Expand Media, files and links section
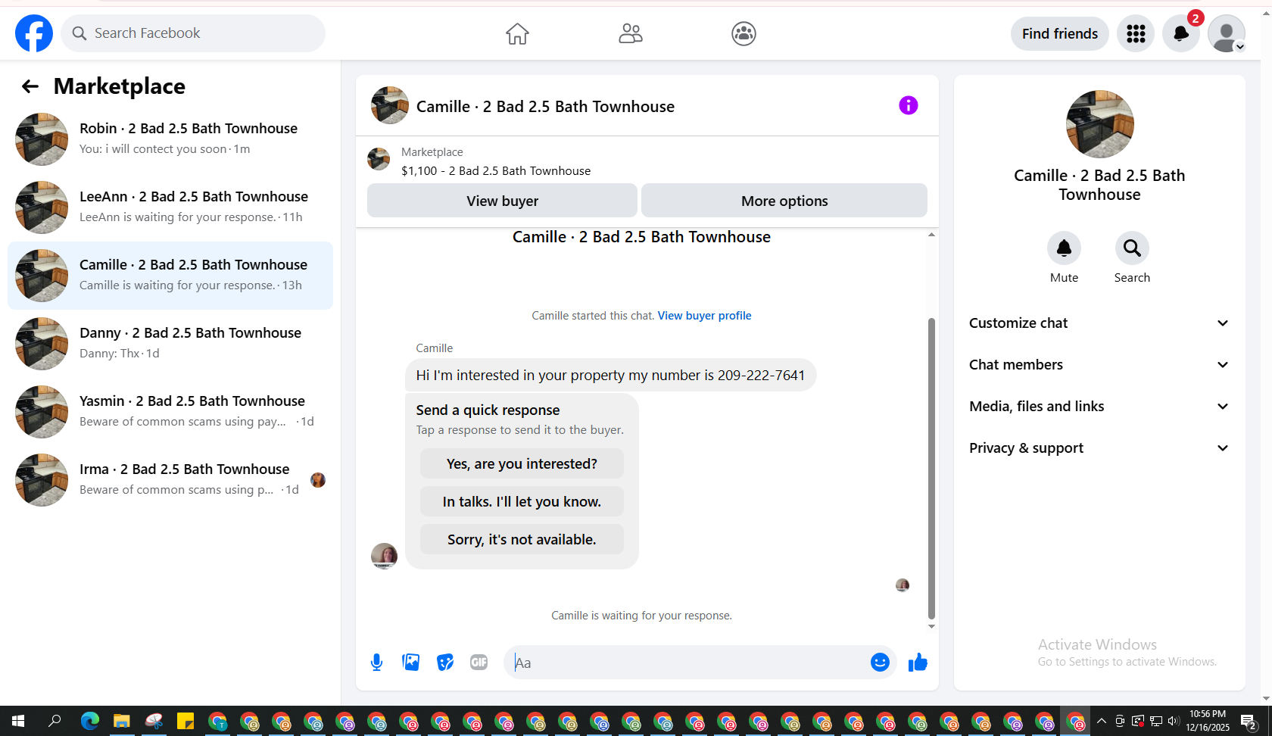The width and height of the screenshot is (1272, 736). (x=1099, y=407)
